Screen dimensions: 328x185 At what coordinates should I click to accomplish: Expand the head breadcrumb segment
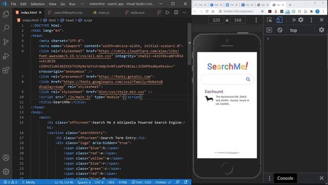(70, 21)
